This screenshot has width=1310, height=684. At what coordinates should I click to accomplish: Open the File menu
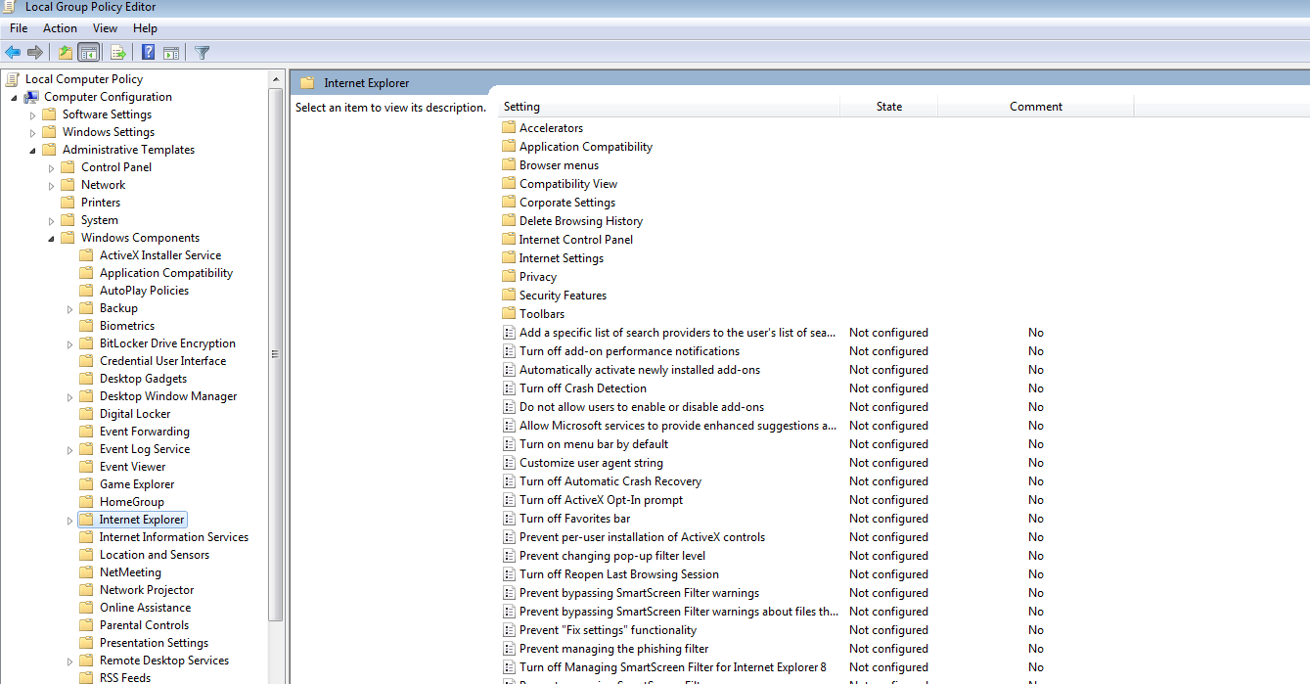point(19,28)
